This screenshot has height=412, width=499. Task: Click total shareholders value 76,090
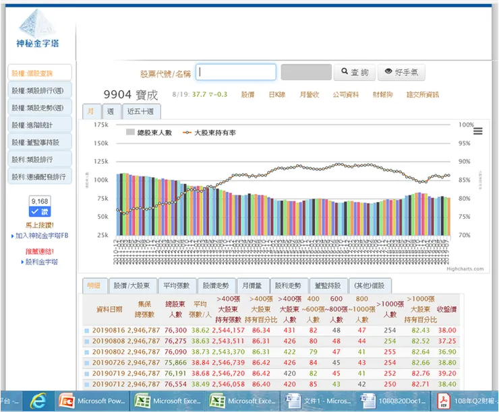pos(176,352)
